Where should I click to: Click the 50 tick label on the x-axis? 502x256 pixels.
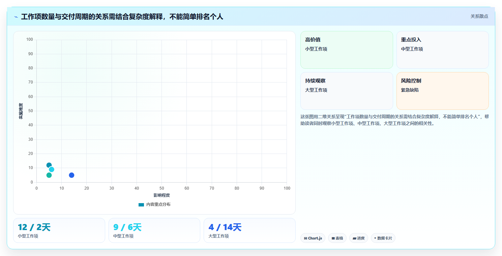[161, 188]
